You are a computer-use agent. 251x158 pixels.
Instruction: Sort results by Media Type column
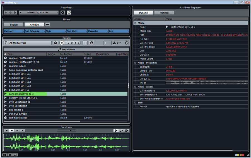click(x=71, y=54)
